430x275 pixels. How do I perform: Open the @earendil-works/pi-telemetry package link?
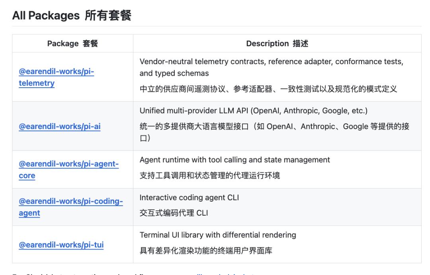pyautogui.click(x=56, y=77)
